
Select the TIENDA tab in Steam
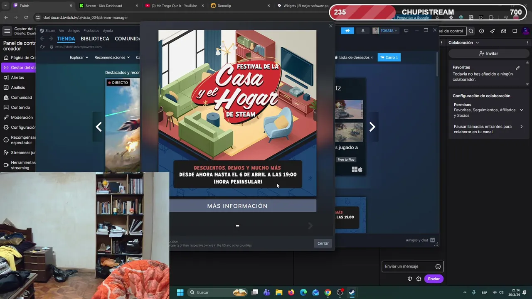click(66, 39)
